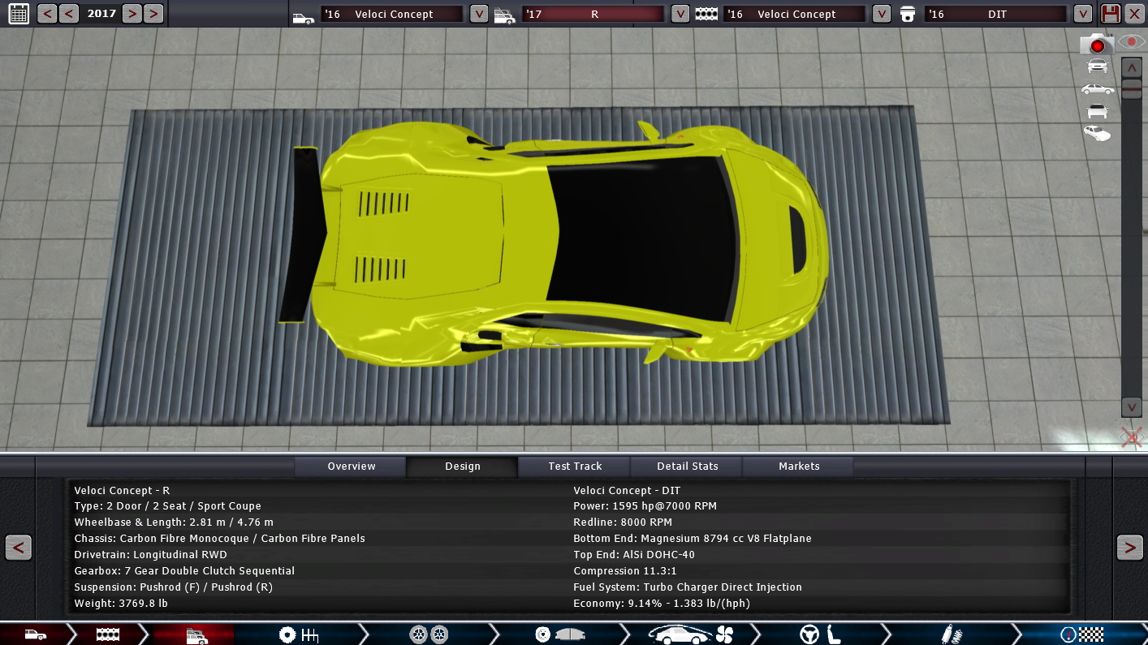Go to the wheels and tires section
The width and height of the screenshot is (1148, 645).
[x=429, y=634]
